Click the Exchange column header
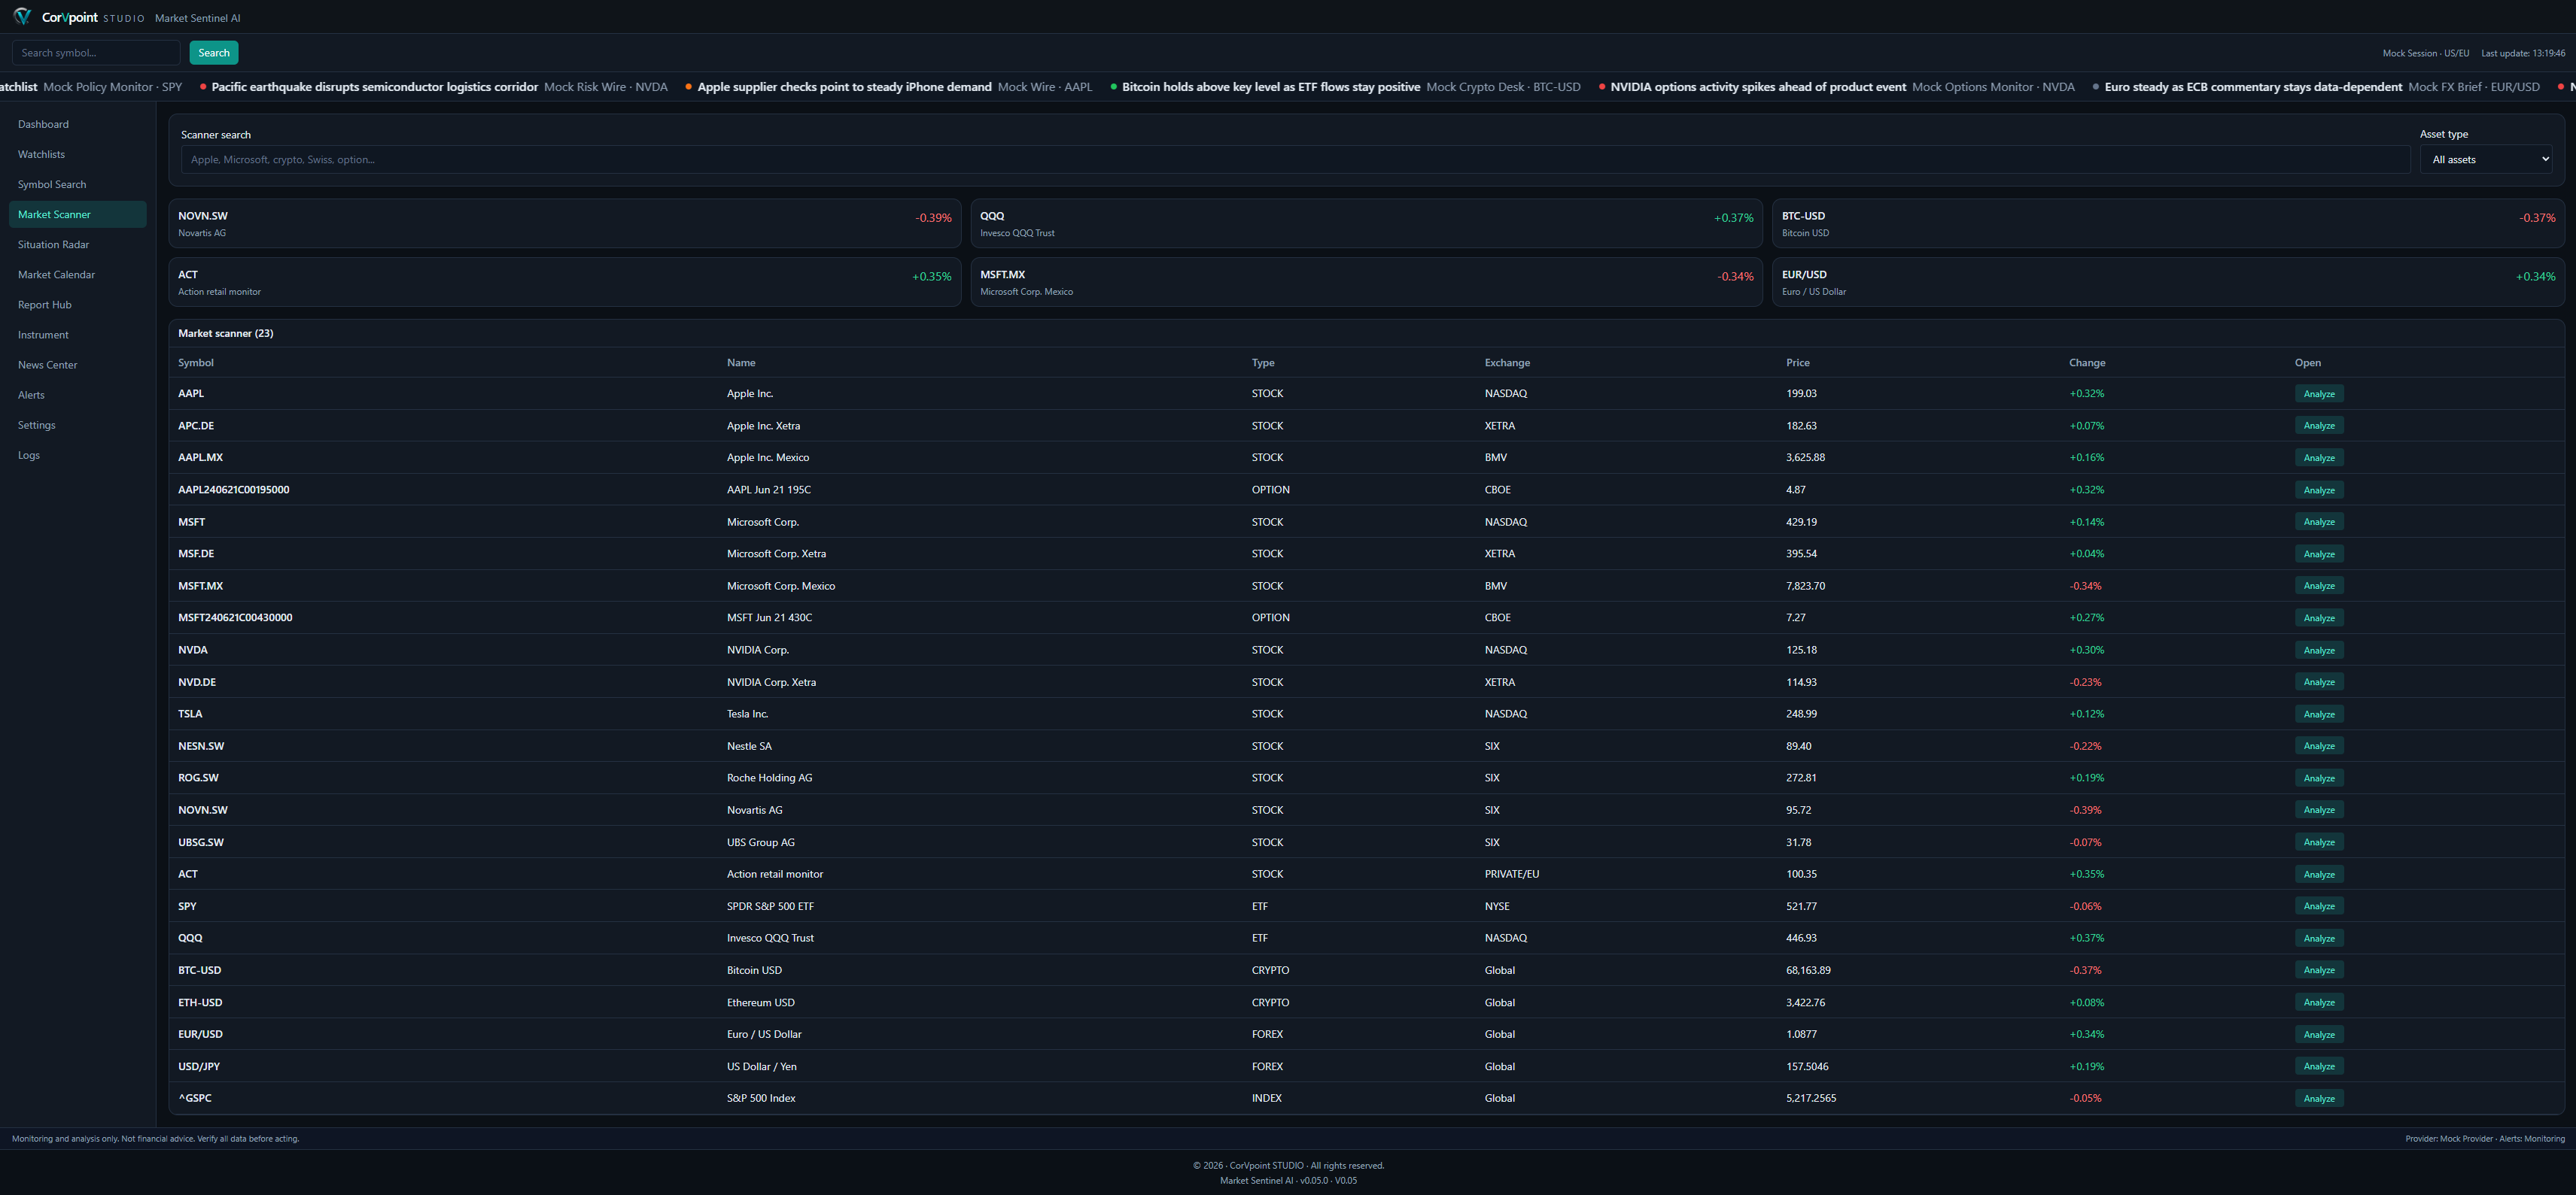 (x=1507, y=362)
